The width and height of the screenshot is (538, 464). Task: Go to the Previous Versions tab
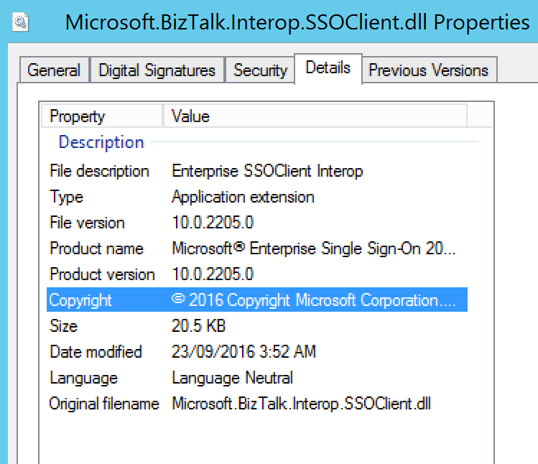coord(429,70)
